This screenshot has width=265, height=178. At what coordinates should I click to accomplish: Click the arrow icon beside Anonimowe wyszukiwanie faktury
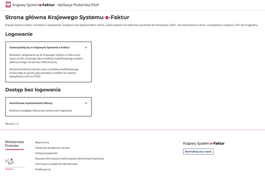coord(86,103)
